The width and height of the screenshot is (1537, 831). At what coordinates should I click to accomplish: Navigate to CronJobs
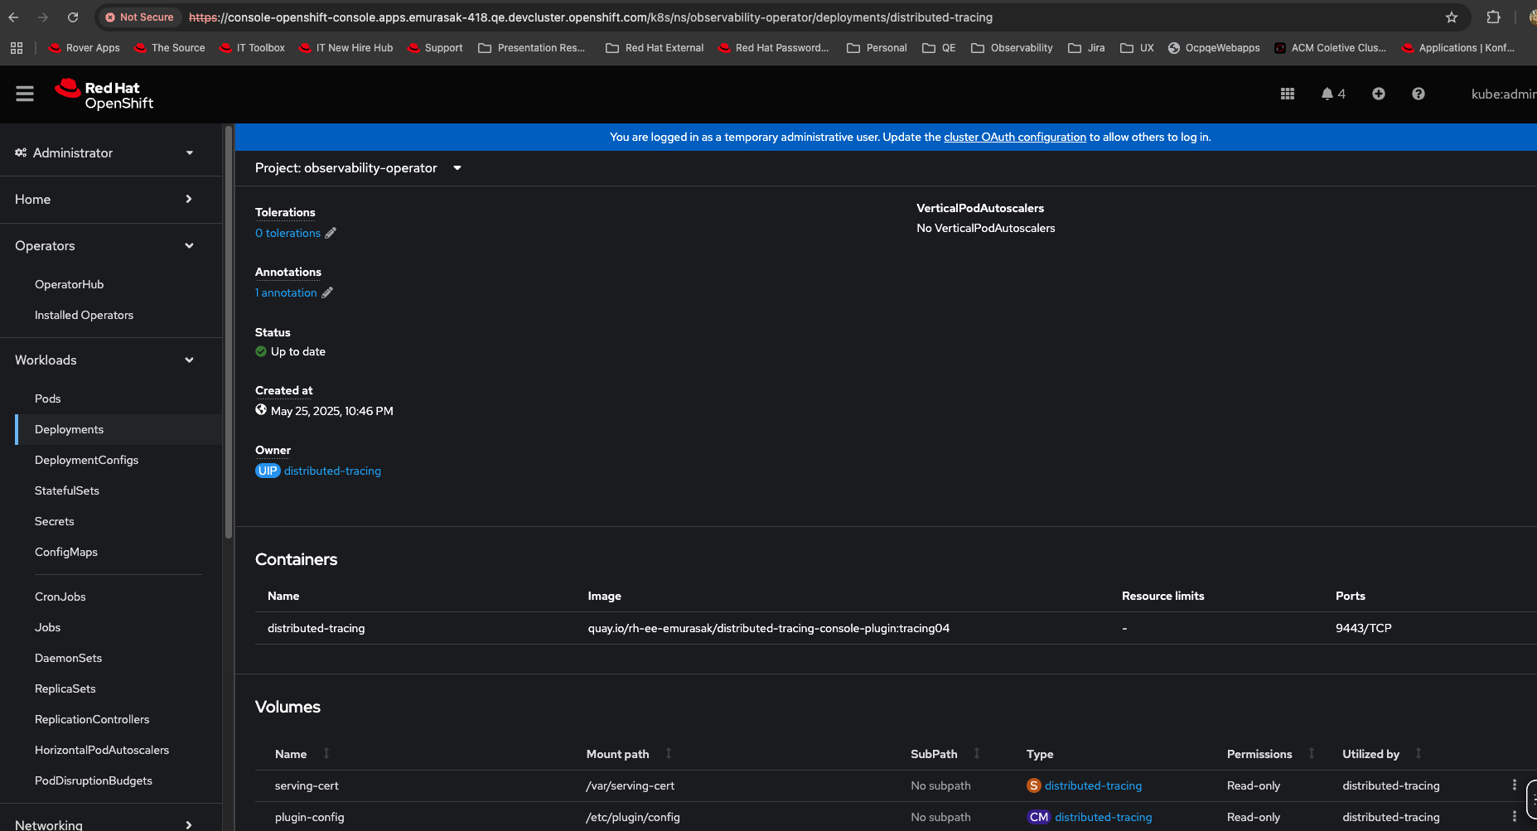pyautogui.click(x=60, y=597)
